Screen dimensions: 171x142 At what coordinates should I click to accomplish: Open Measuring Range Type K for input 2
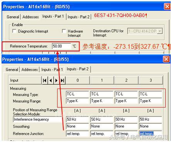coord(126,101)
